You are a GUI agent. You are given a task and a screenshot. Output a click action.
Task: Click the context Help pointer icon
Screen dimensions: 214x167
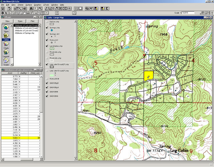91,9
